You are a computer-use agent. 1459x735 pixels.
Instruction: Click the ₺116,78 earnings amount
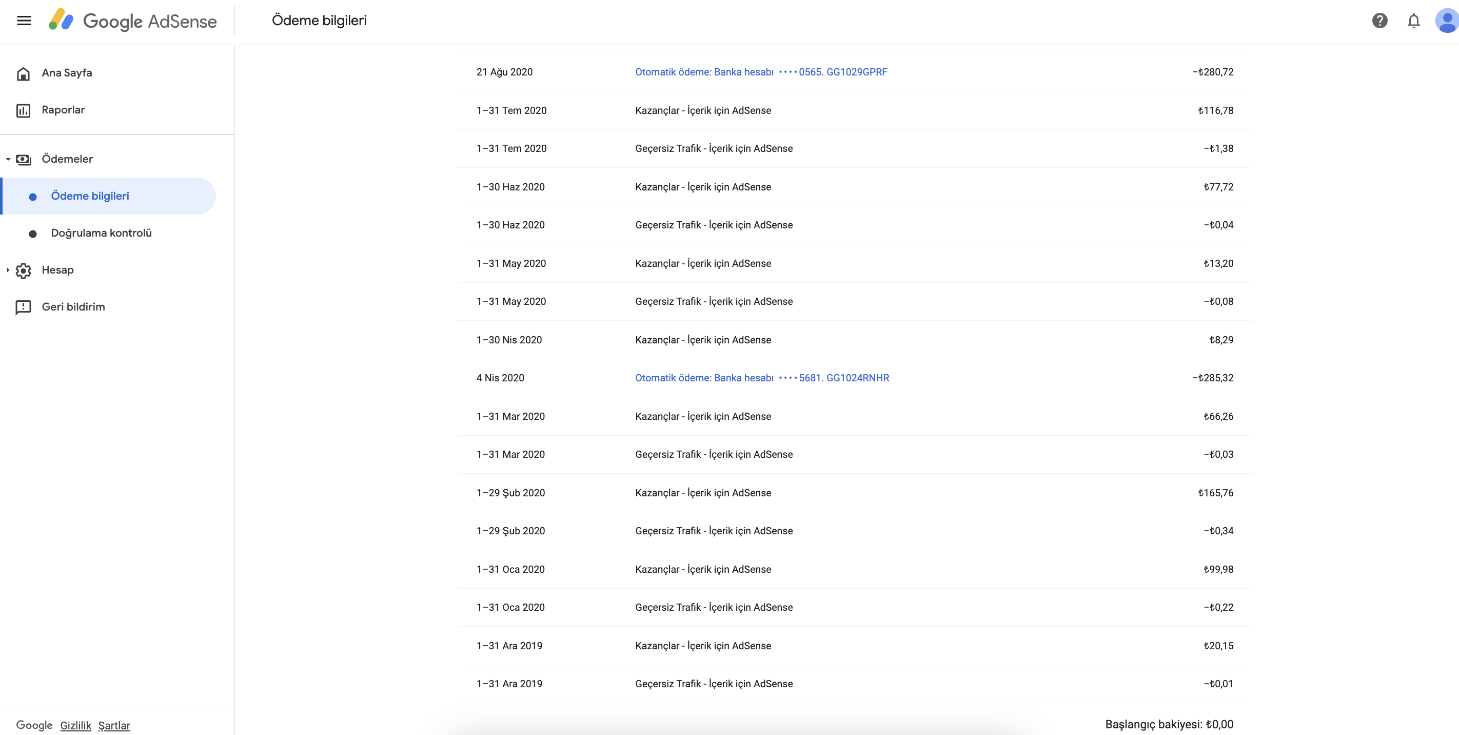(1216, 110)
